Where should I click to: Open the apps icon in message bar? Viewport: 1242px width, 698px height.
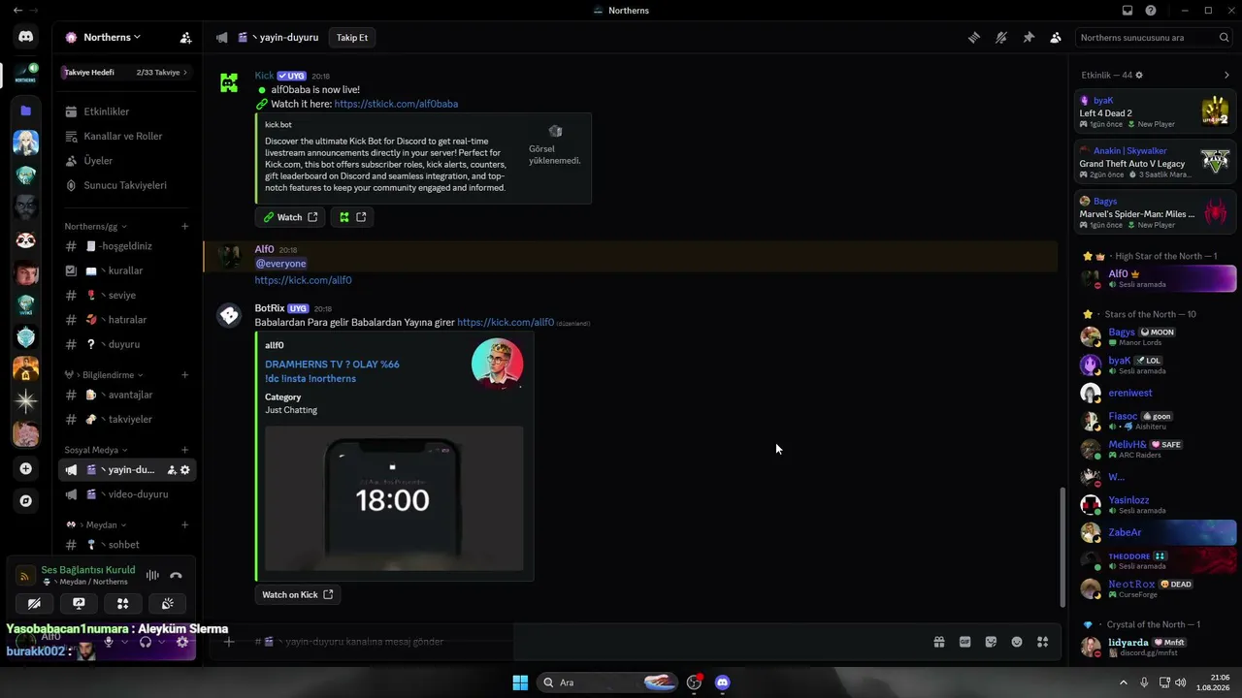click(1043, 642)
